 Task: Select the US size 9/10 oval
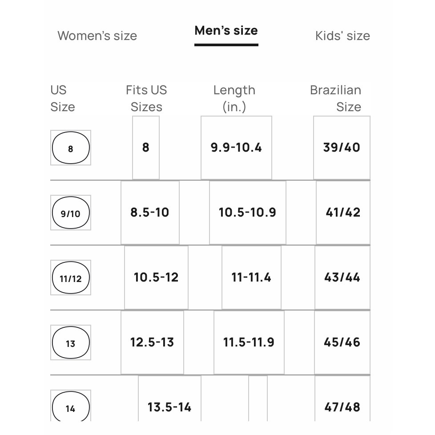point(71,213)
